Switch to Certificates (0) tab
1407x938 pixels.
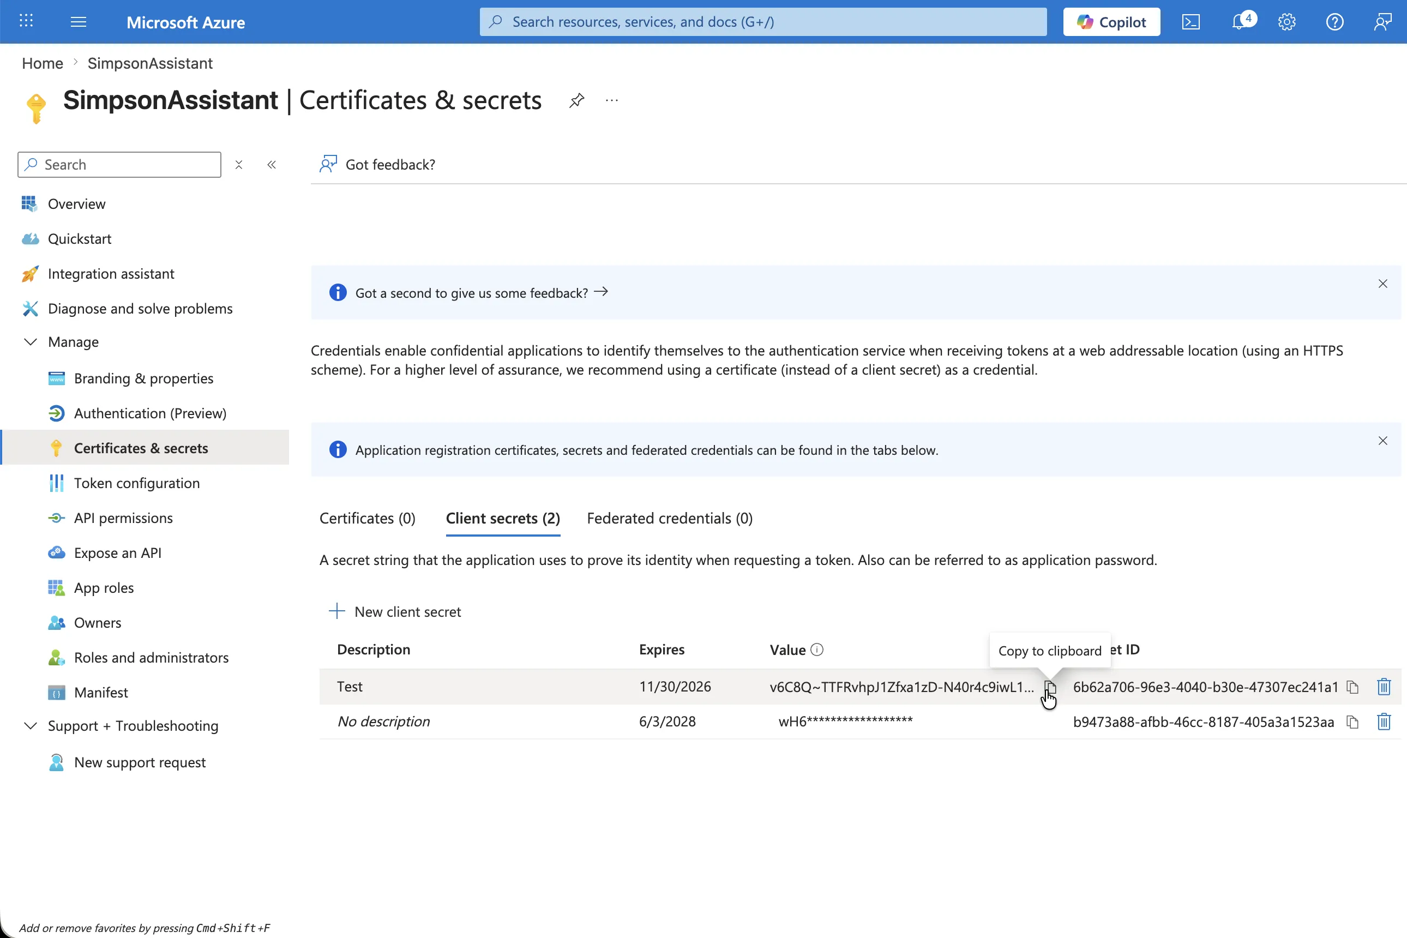[x=368, y=518]
